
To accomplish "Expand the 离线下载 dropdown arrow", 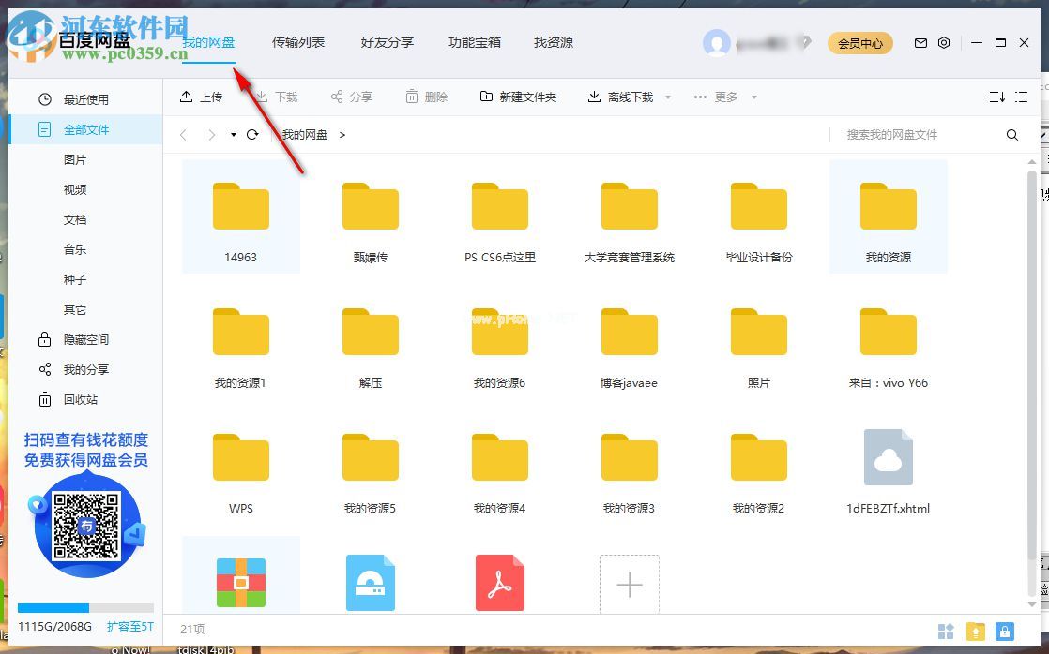I will coord(668,97).
